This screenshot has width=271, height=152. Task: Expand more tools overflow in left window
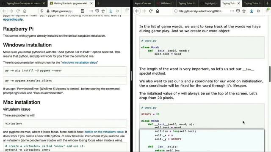(118, 11)
